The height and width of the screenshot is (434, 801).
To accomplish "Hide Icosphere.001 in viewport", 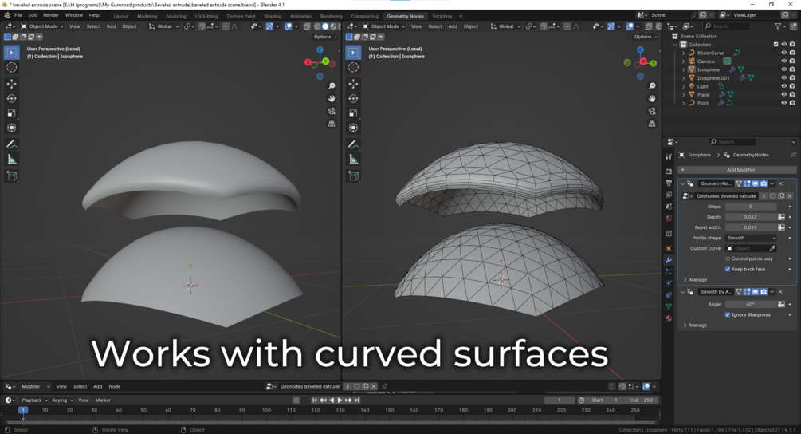I will click(x=783, y=77).
